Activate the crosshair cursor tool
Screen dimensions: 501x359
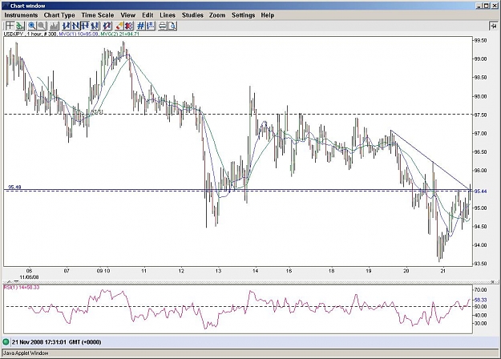(10, 26)
